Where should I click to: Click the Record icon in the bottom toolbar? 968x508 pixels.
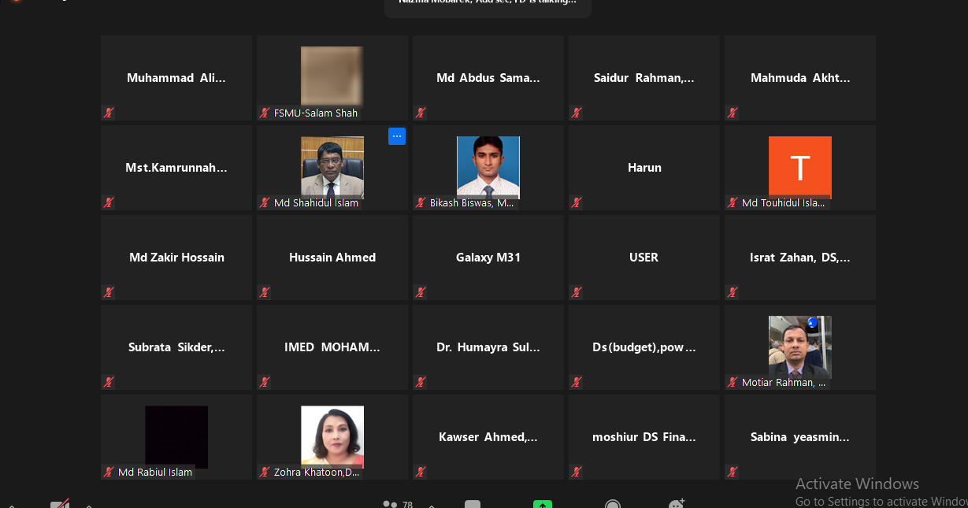613,504
